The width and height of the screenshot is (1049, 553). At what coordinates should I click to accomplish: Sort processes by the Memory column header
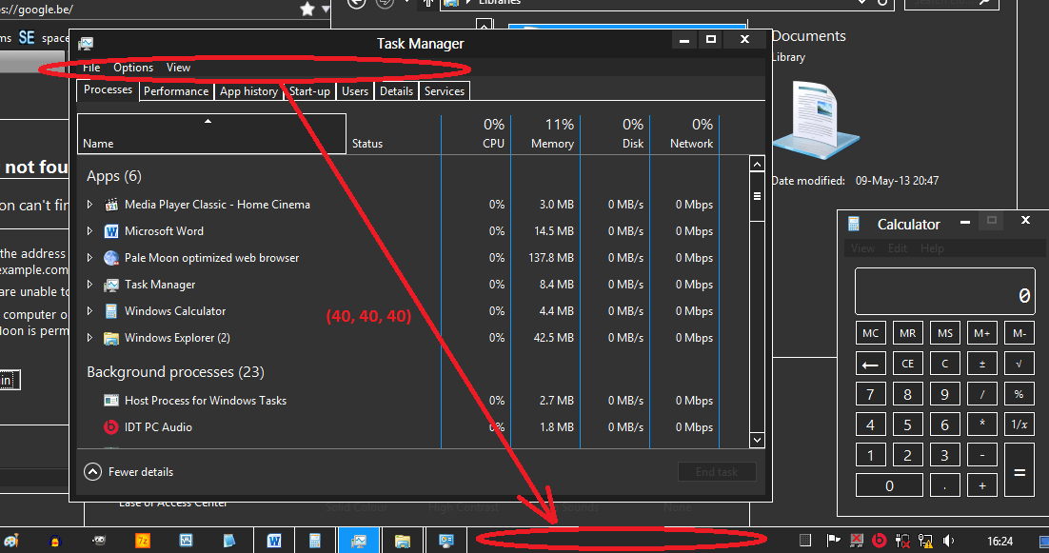(544, 133)
